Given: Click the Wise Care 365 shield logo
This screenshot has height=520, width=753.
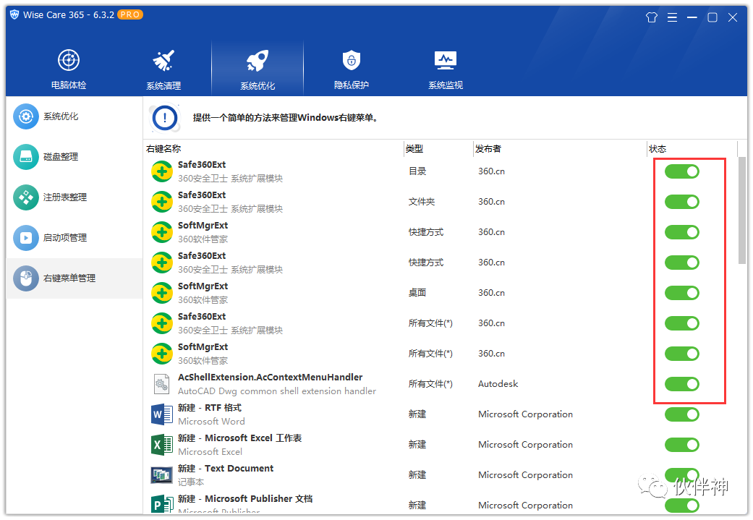Looking at the screenshot, I should click(14, 14).
